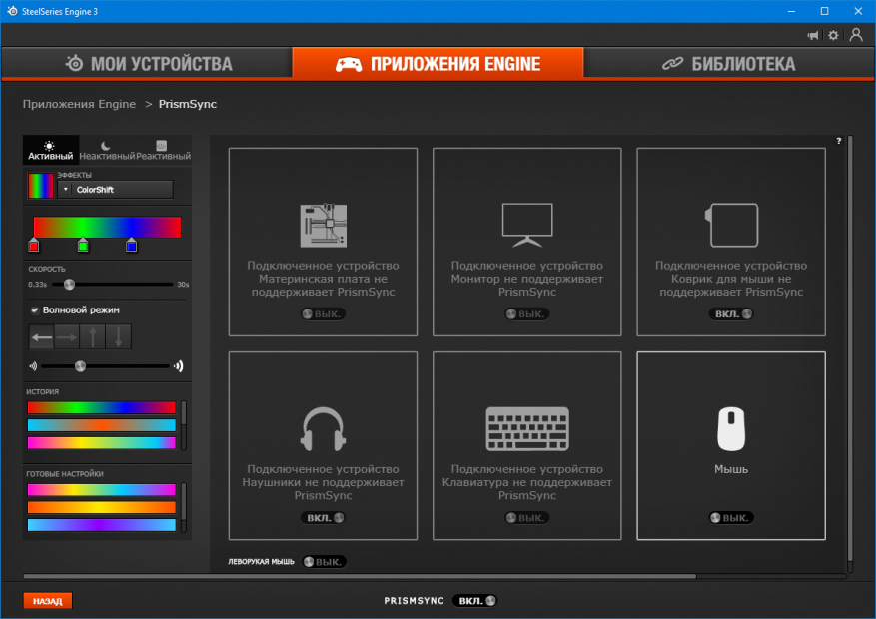
Task: Open the Библиотека tab
Action: pyautogui.click(x=728, y=63)
